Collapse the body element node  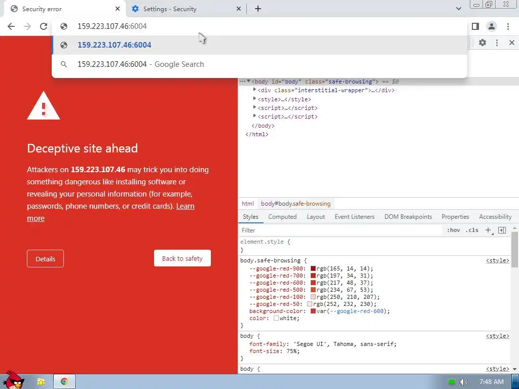(248, 81)
